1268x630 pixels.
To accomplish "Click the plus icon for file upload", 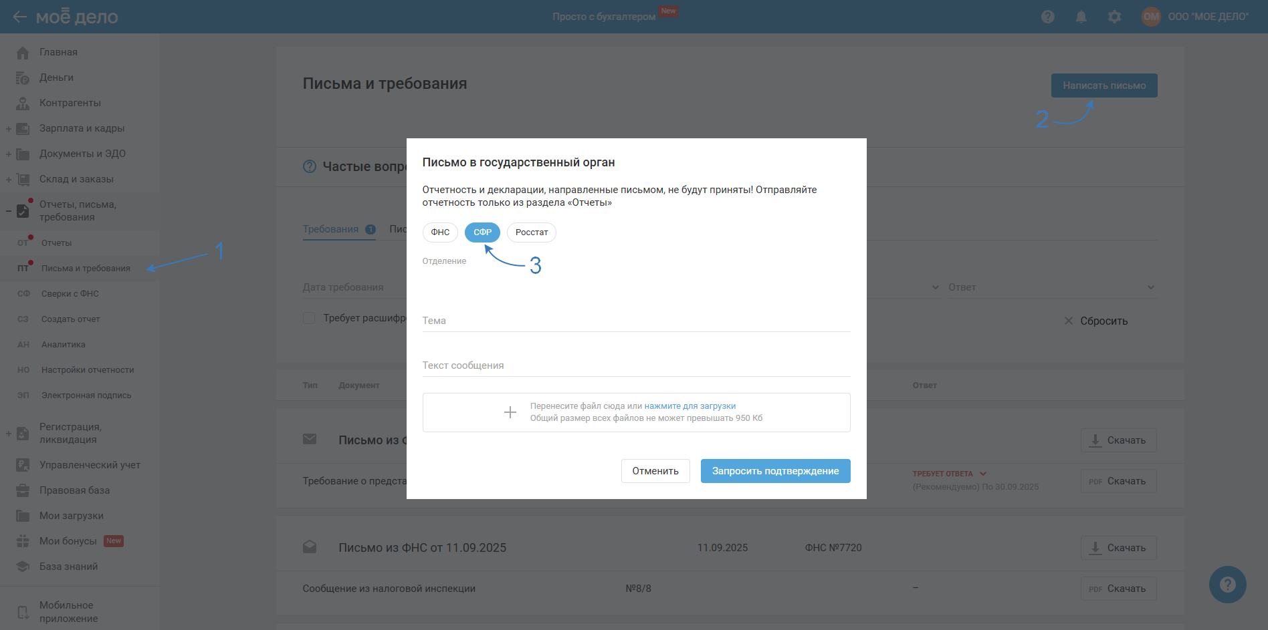I will tap(510, 412).
